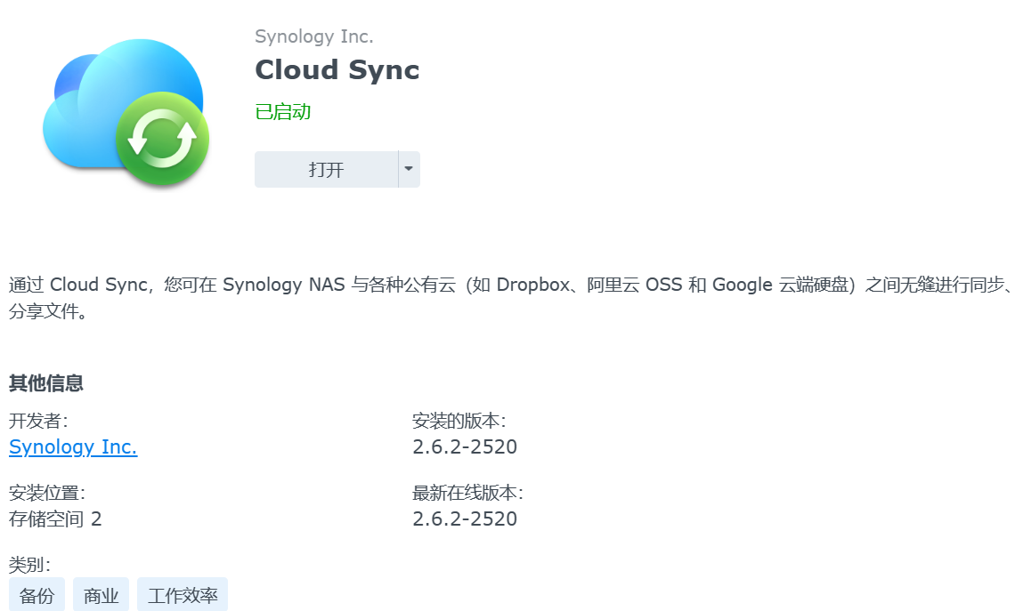Image resolution: width=1015 pixels, height=611 pixels.
Task: Open Cloud Sync with the 打开 button
Action: pyautogui.click(x=326, y=169)
